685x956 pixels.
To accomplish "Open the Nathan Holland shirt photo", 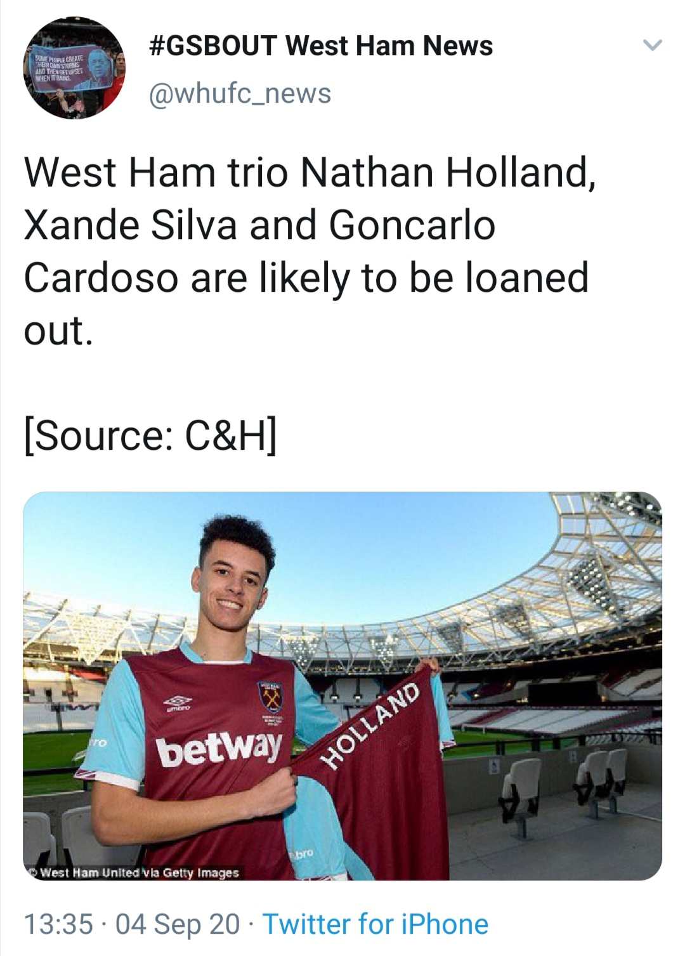I will pyautogui.click(x=342, y=686).
